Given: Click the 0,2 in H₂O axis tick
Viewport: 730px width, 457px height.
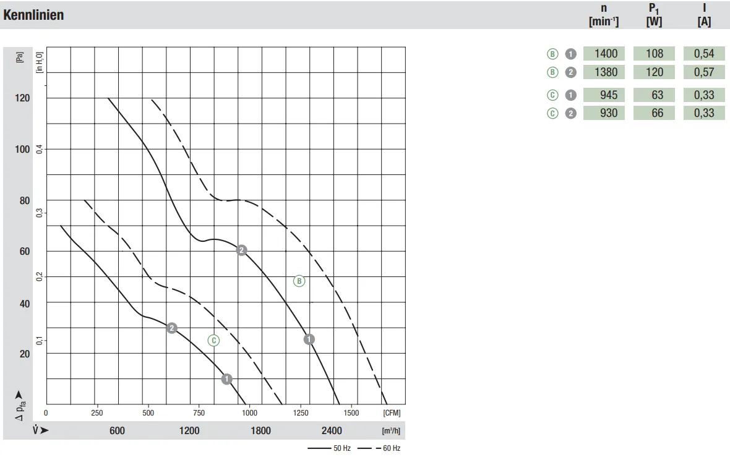Looking at the screenshot, I should click(40, 276).
